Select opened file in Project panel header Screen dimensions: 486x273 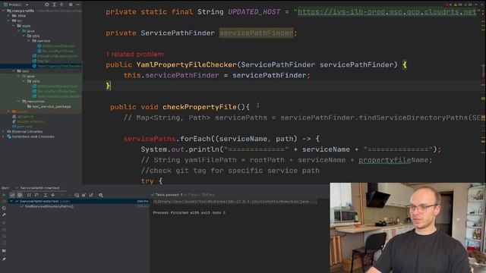(x=47, y=5)
